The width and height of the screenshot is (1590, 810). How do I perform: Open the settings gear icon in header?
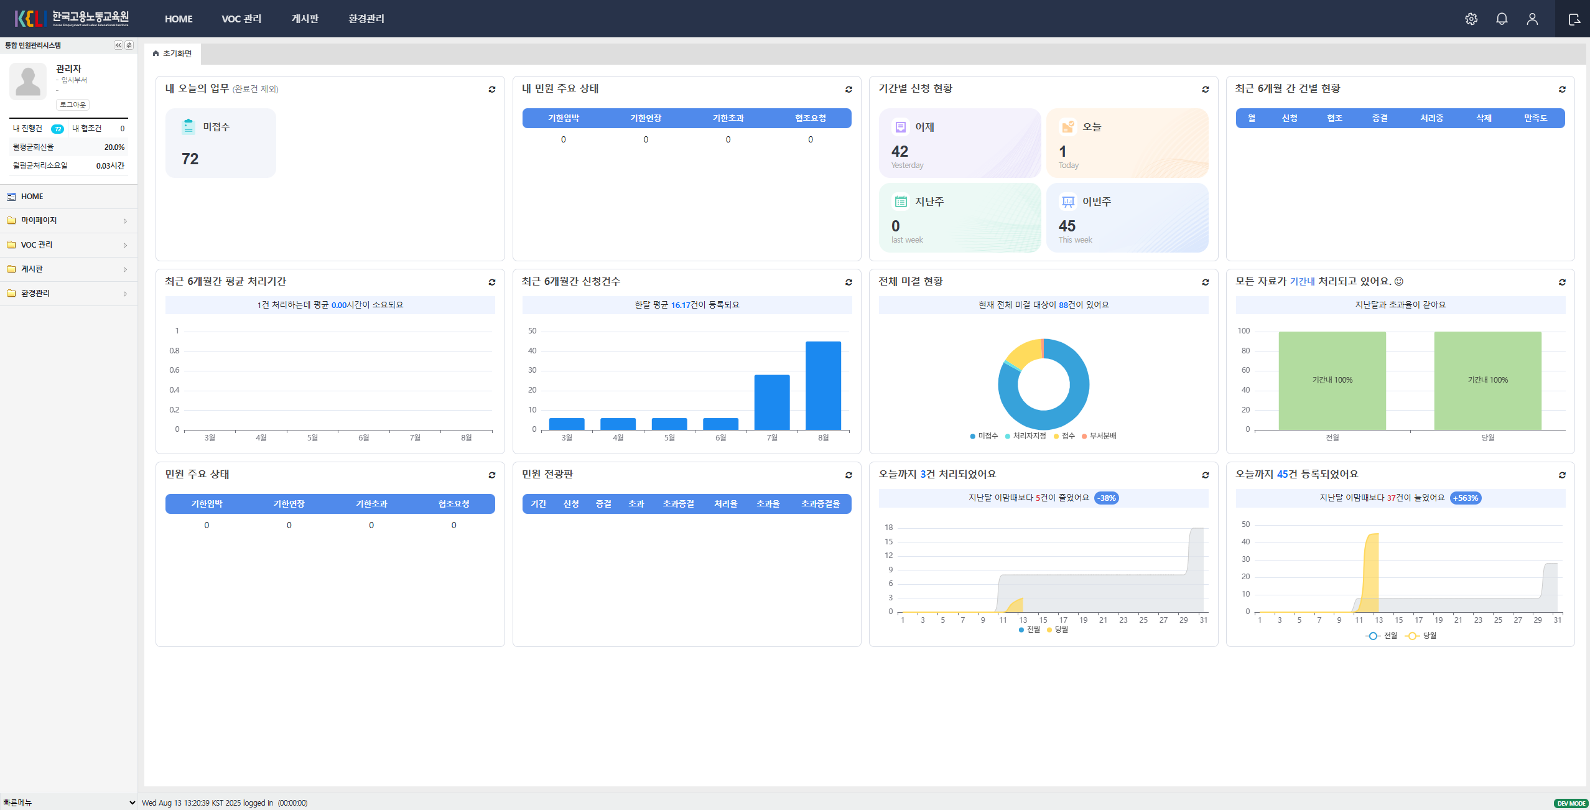(1471, 19)
